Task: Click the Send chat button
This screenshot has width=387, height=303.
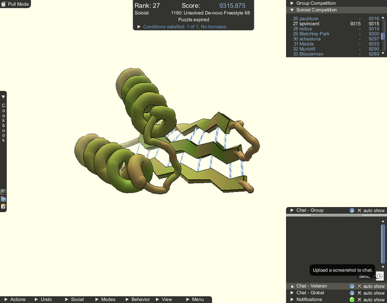Action: tap(364, 276)
